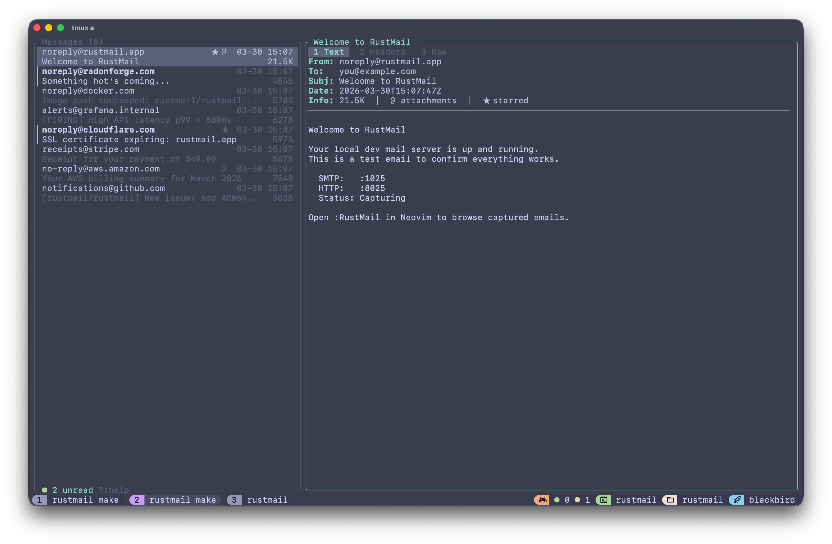
Task: Click the Subj value 'Welcome to RustMail'
Action: (387, 81)
